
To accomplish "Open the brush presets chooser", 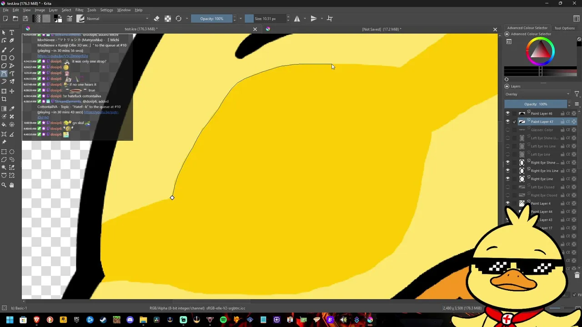I will [x=80, y=19].
